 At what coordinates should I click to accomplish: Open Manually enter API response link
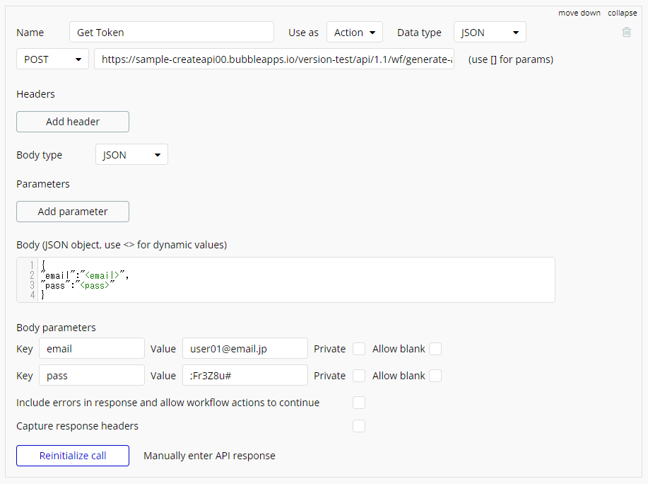pos(209,456)
